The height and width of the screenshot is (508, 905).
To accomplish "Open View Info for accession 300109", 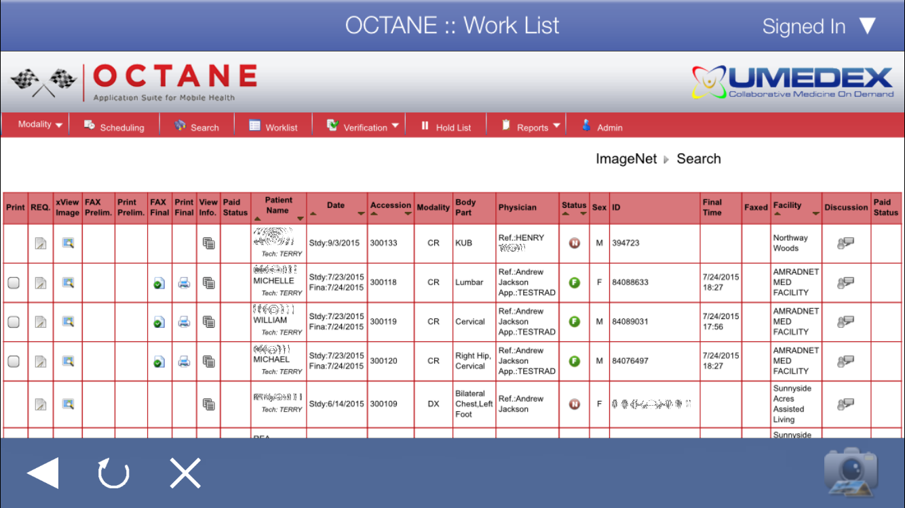I will pyautogui.click(x=208, y=404).
